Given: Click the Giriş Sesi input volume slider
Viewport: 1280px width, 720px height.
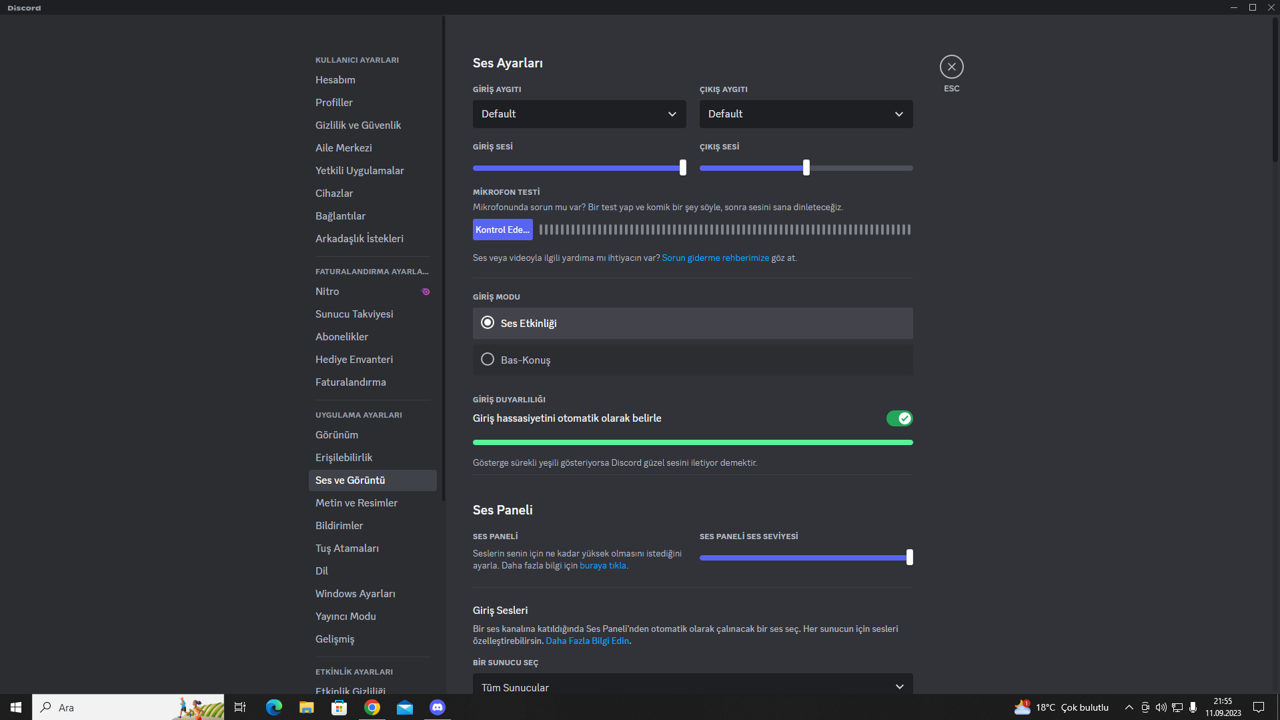Looking at the screenshot, I should [x=579, y=168].
